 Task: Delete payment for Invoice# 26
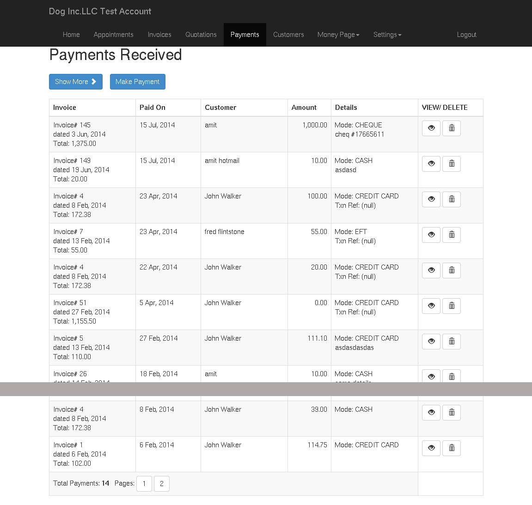click(452, 376)
